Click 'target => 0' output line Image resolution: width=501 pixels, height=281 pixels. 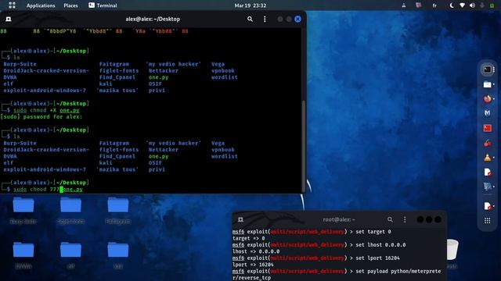click(x=249, y=238)
